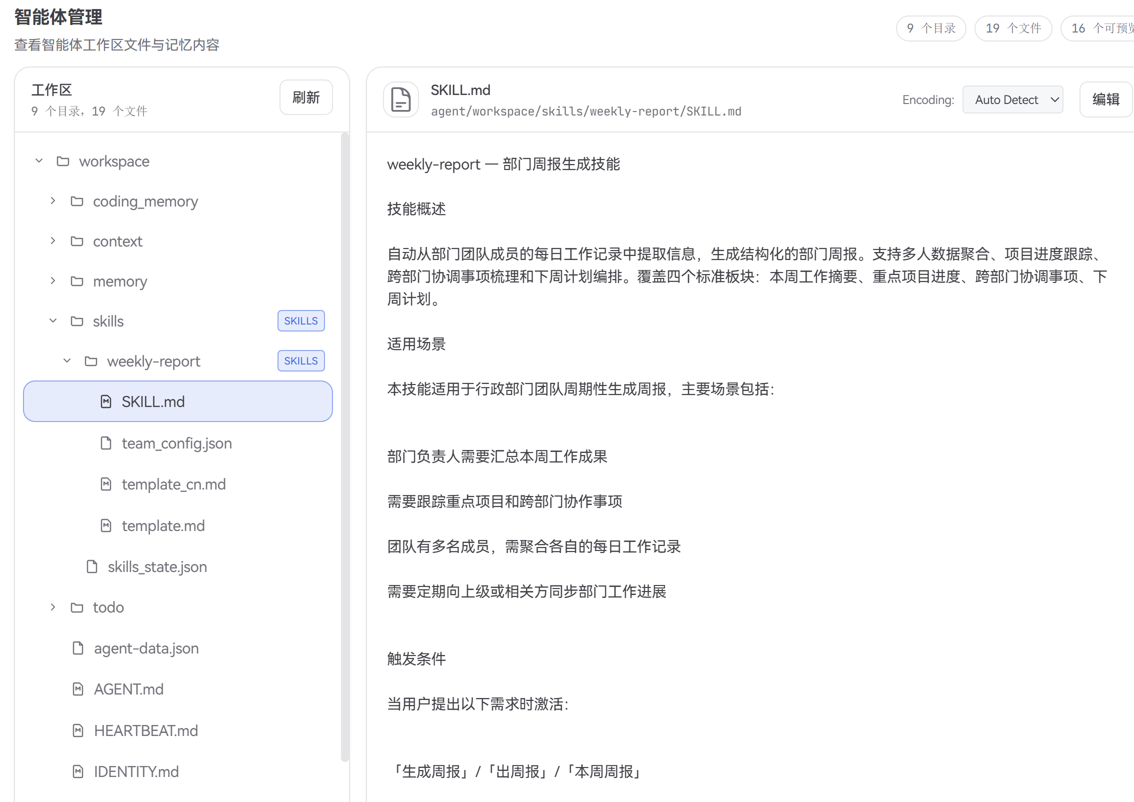Click the line '团队有多名成员，需聚合各自的每日工作记录'
The width and height of the screenshot is (1134, 802).
(534, 546)
